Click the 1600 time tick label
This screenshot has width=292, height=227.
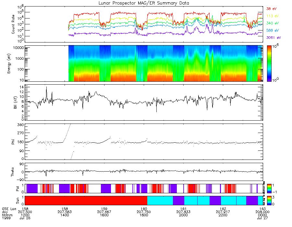pos(104,215)
